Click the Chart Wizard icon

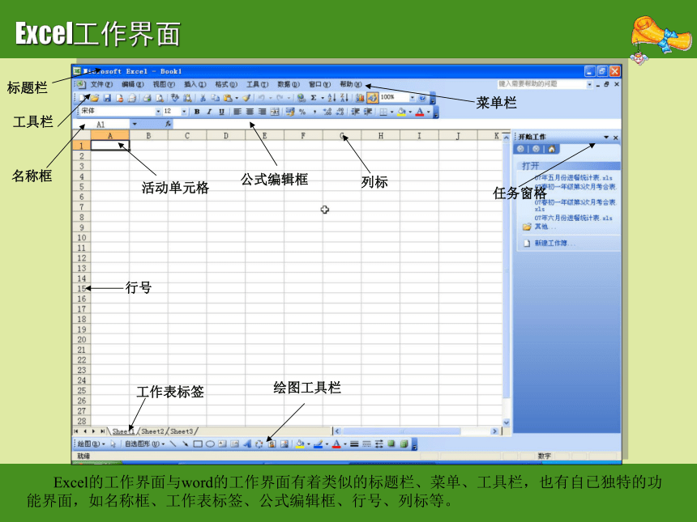pyautogui.click(x=360, y=98)
